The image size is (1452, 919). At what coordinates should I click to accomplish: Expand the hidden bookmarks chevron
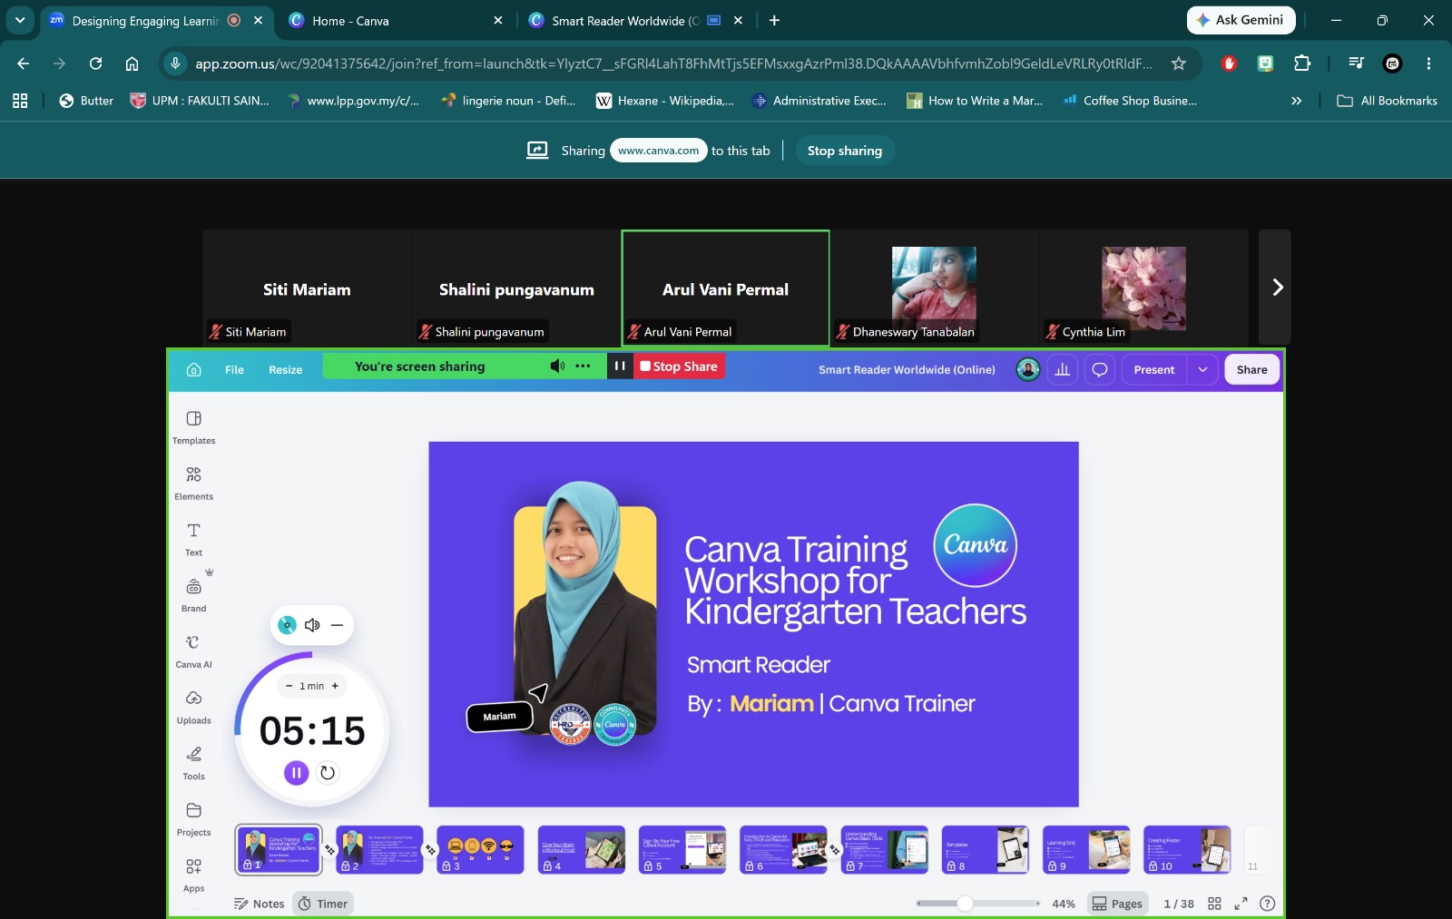click(1297, 101)
